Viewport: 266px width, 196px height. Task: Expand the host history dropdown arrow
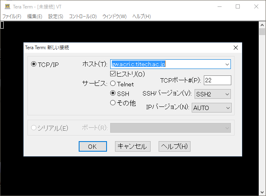(x=227, y=64)
